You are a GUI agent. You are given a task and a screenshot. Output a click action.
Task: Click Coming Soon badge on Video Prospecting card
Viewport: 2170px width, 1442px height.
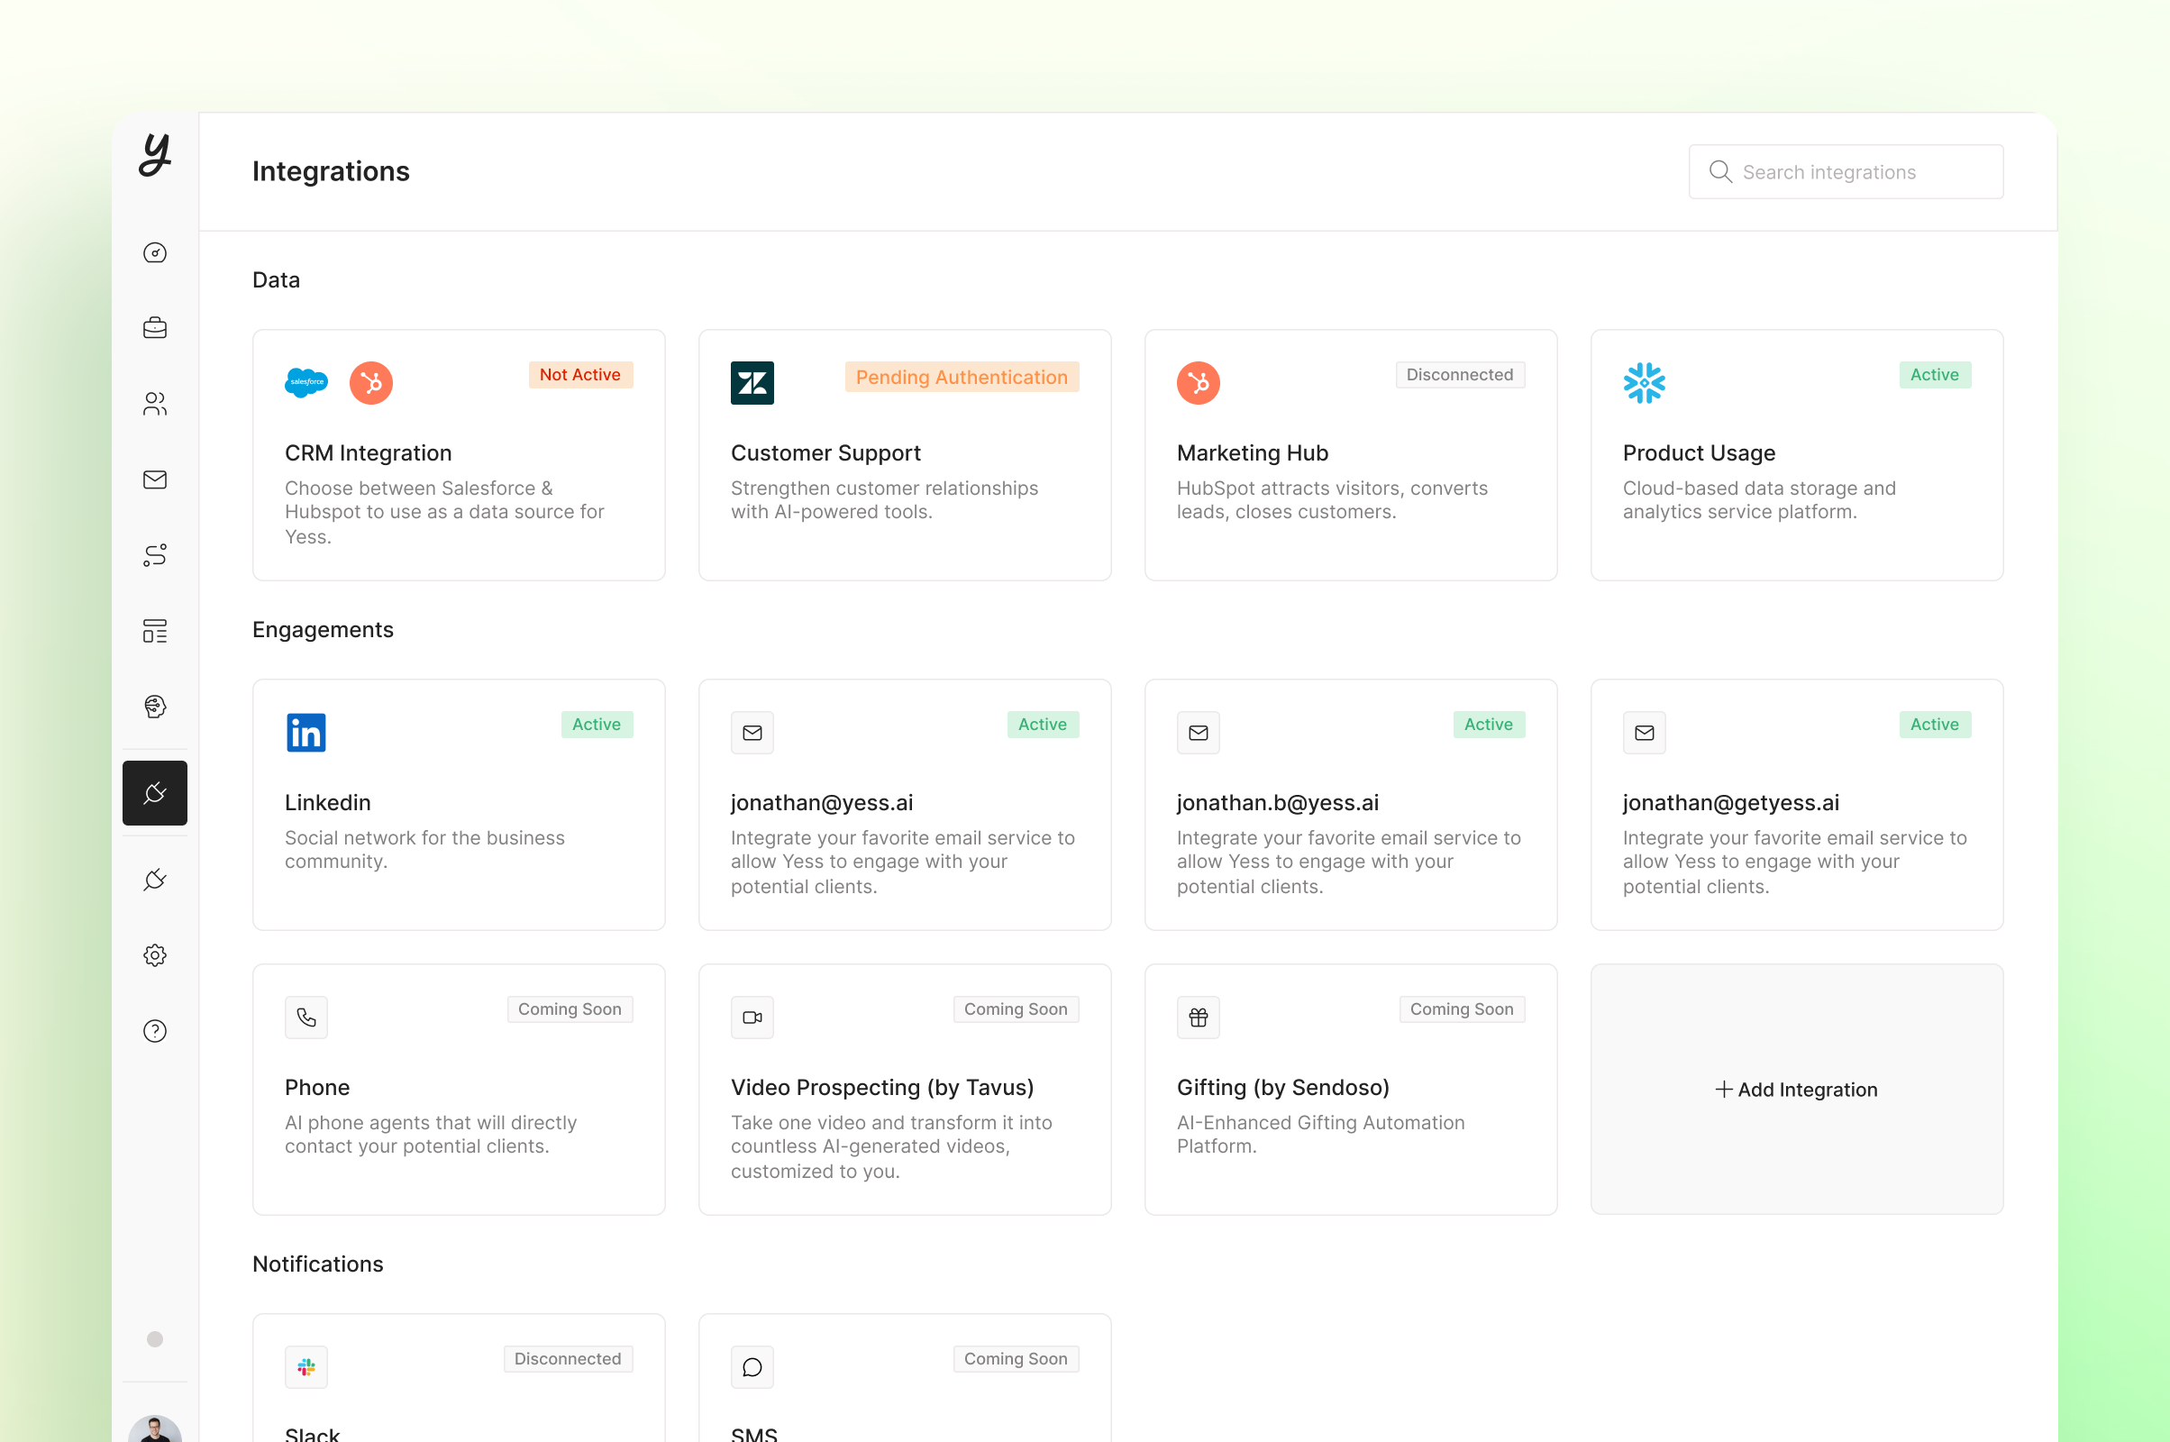tap(1016, 1008)
